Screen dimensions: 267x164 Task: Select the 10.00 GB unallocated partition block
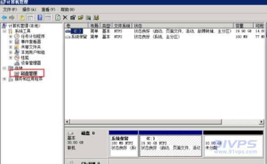coord(233,146)
